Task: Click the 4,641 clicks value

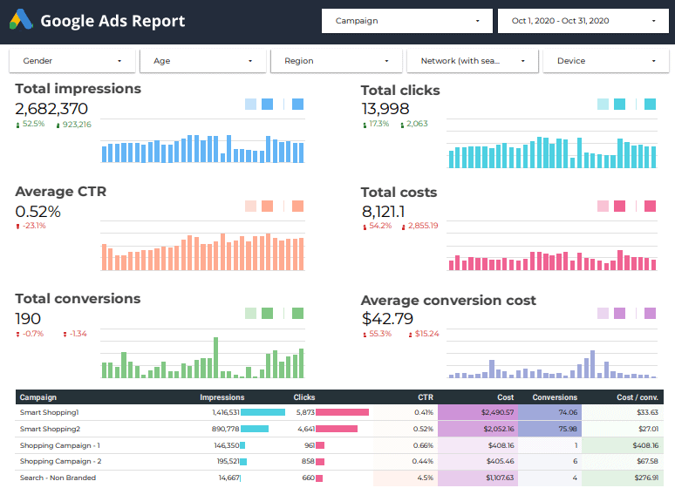Action: 306,429
